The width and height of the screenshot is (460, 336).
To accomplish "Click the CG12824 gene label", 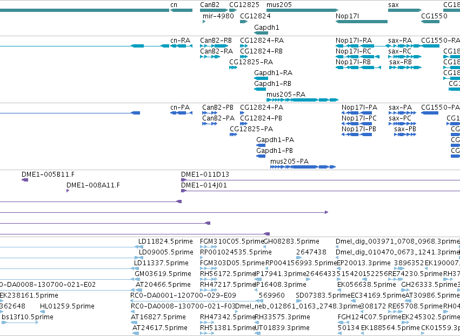I will 255,16.
